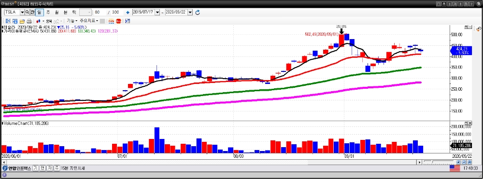
Task: Click the bar count field showing 80
Action: (x=100, y=12)
